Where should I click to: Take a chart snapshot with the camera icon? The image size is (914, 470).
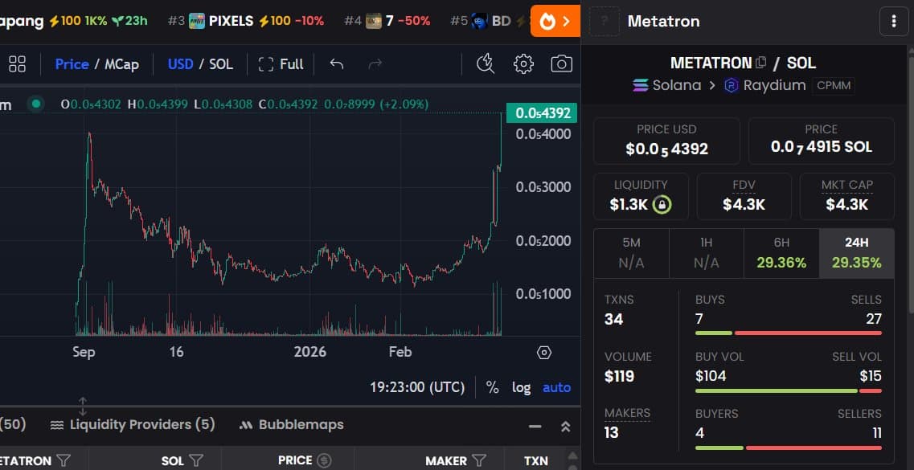pyautogui.click(x=561, y=63)
